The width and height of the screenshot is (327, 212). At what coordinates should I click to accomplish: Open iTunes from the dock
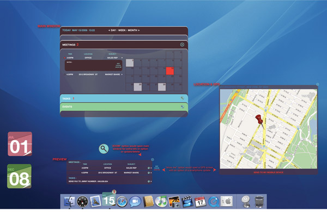pyautogui.click(x=161, y=201)
